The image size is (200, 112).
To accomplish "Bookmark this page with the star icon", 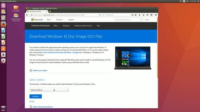I will 132,15.
